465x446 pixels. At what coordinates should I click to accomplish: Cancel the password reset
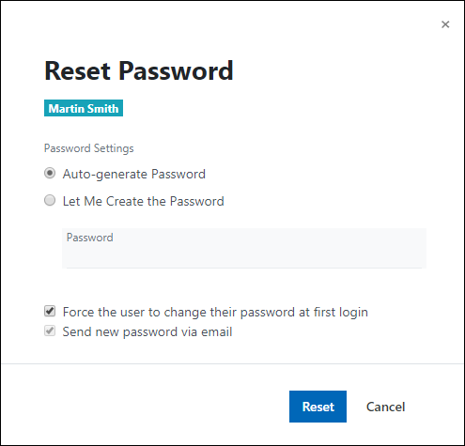coord(385,407)
